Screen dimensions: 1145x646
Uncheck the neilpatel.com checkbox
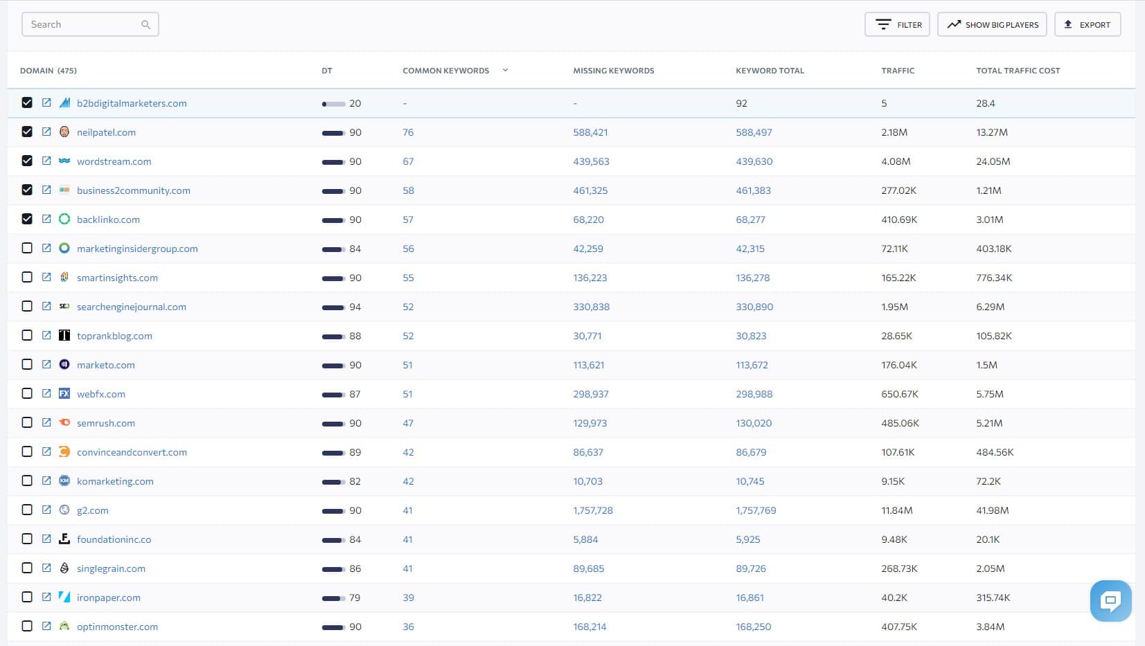point(27,132)
